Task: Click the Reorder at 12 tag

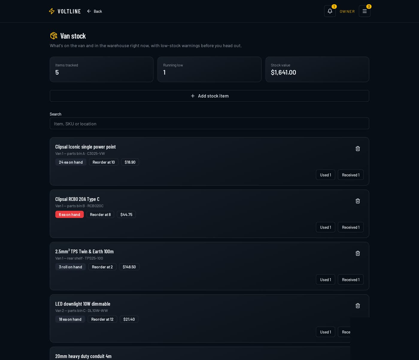Action: [x=102, y=319]
